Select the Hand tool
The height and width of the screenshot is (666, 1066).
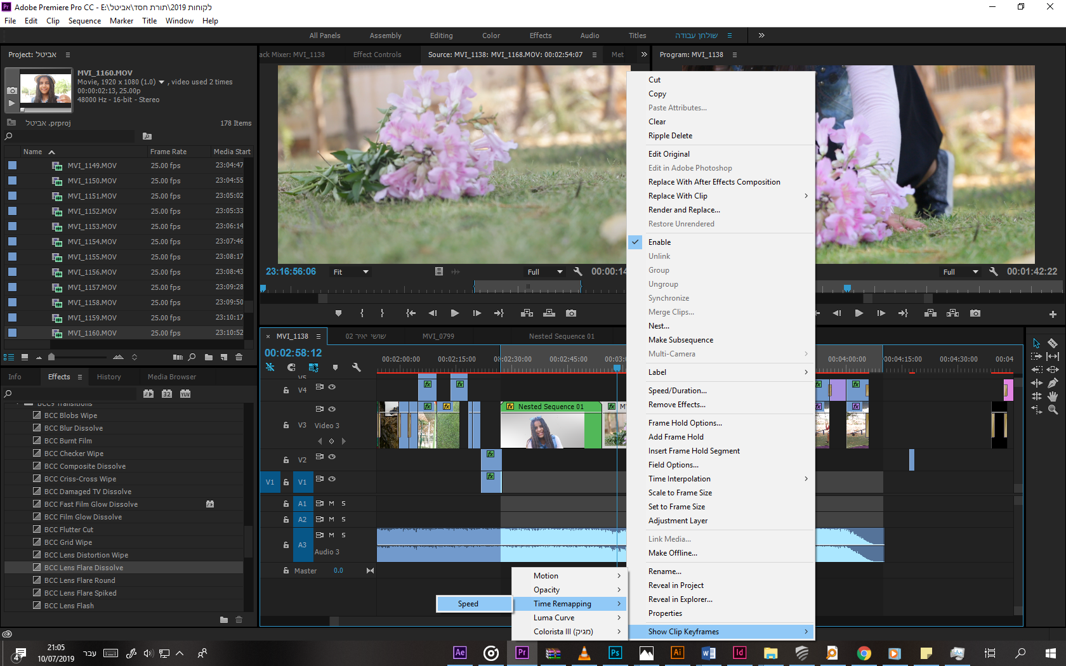[x=1052, y=396]
